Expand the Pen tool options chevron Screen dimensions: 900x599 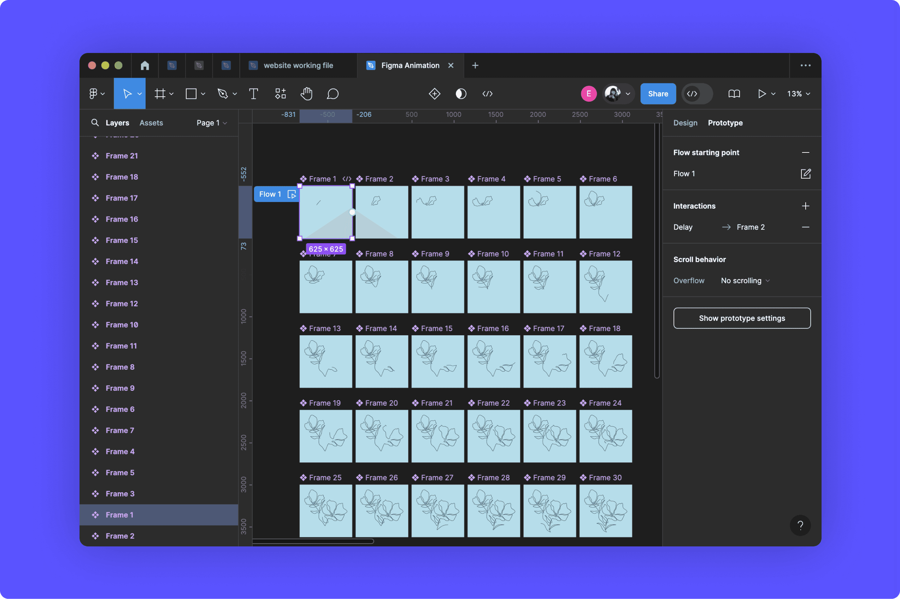235,94
